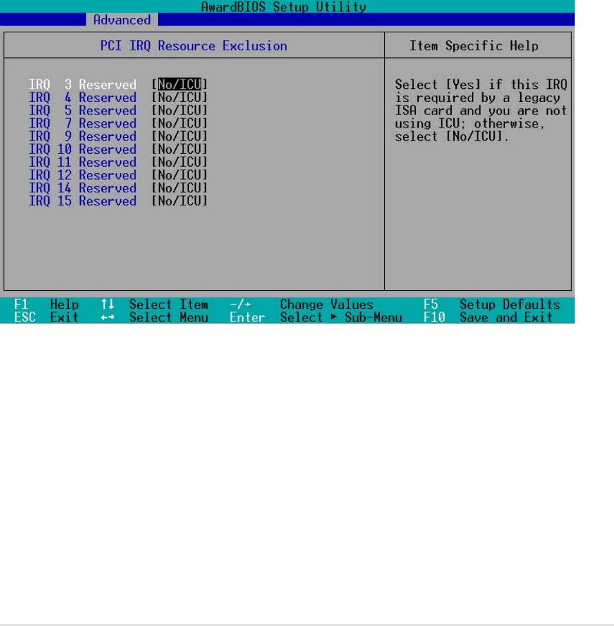Click the Sub-Menu triangle arrow icon
Screen dimensions: 614x626
334,317
